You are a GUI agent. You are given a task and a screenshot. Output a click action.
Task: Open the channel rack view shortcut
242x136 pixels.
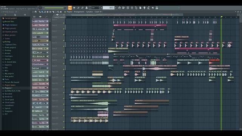point(128,8)
